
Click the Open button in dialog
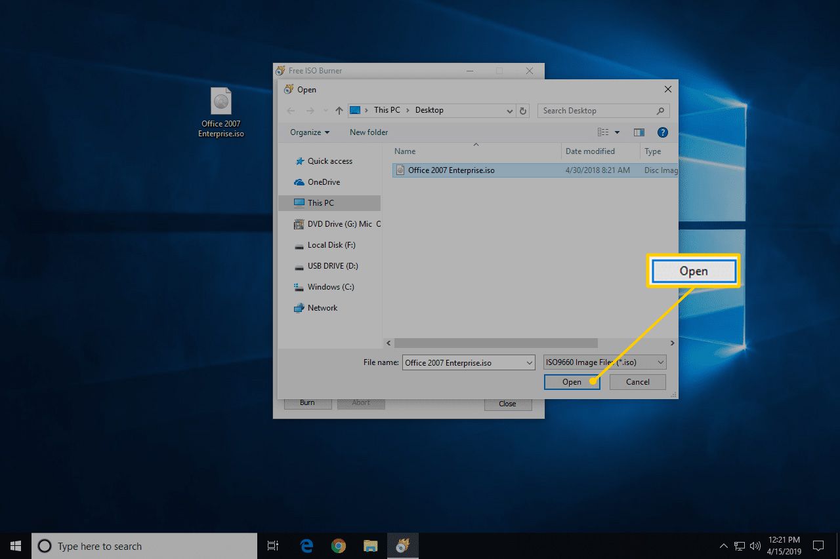pos(572,382)
